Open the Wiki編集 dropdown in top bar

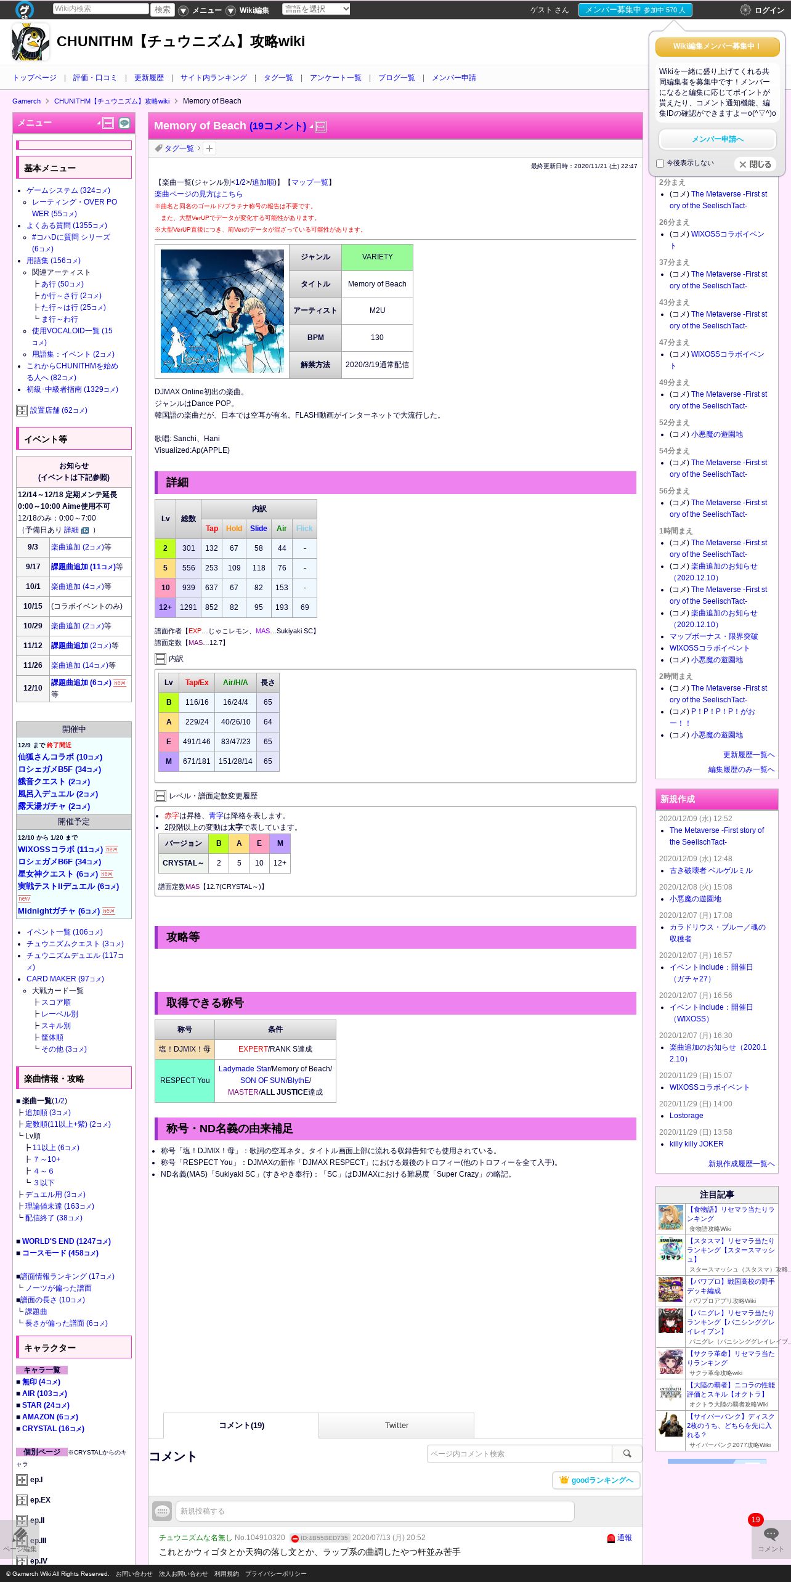pos(248,10)
